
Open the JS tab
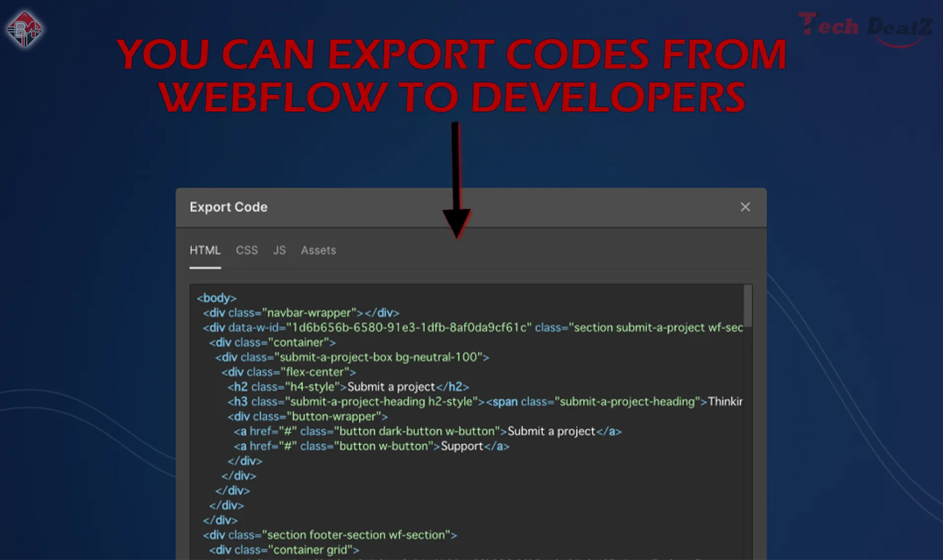279,250
